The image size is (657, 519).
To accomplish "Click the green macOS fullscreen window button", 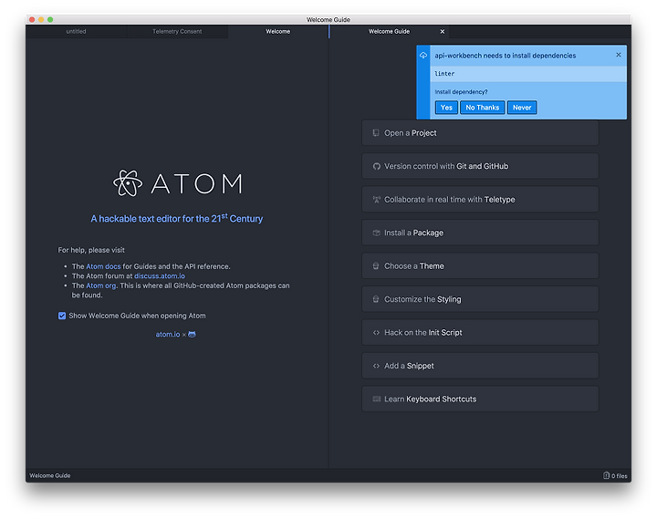I will [x=50, y=20].
